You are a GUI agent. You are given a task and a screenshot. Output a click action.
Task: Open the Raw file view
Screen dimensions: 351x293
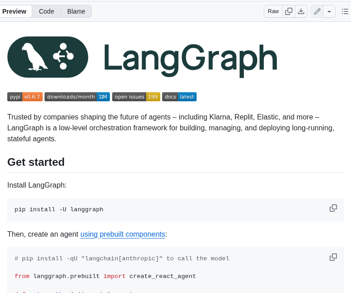coord(273,11)
